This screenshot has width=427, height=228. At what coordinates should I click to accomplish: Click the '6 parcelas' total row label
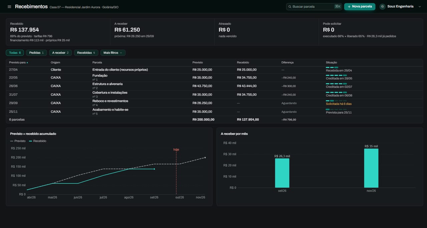[x=17, y=120]
